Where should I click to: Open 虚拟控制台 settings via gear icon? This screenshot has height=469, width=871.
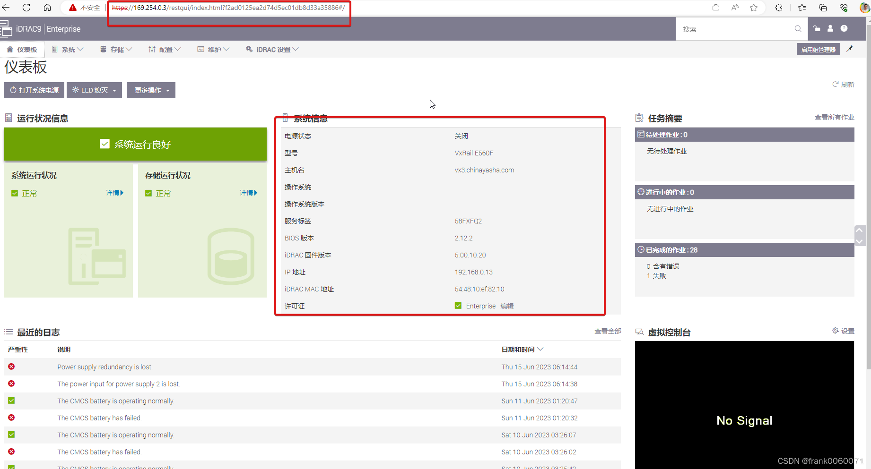pos(836,331)
